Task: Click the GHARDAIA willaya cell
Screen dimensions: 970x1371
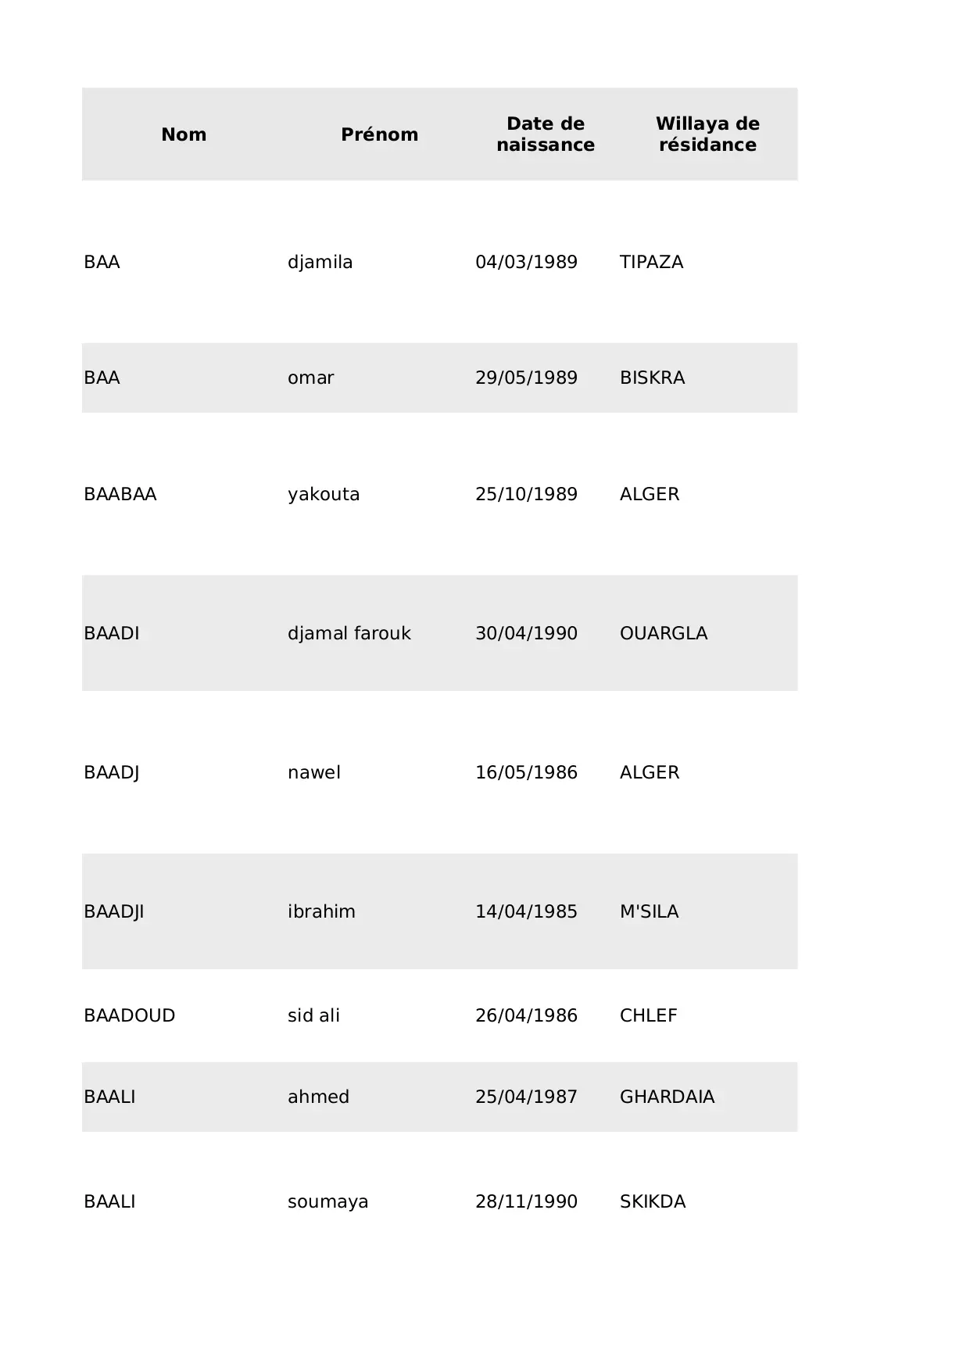Action: coord(667,1097)
